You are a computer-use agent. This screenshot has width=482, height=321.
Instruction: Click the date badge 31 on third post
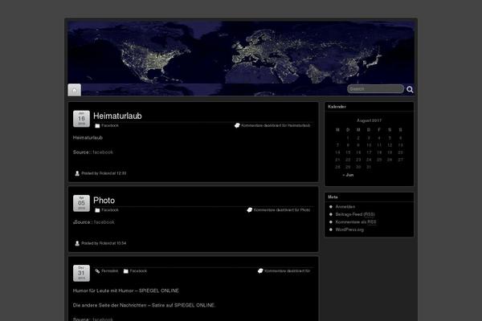point(81,273)
